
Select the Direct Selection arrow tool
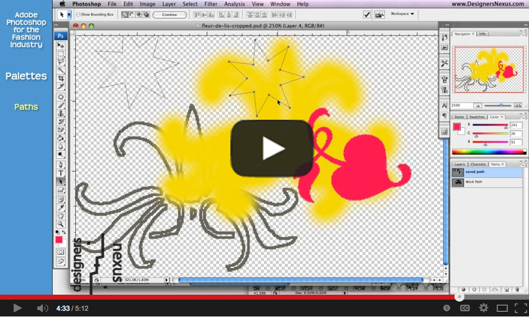pos(61,181)
